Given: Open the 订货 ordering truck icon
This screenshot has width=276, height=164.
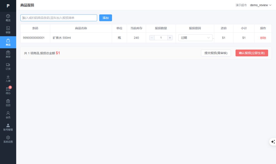Looking at the screenshot, I should pos(8,66).
